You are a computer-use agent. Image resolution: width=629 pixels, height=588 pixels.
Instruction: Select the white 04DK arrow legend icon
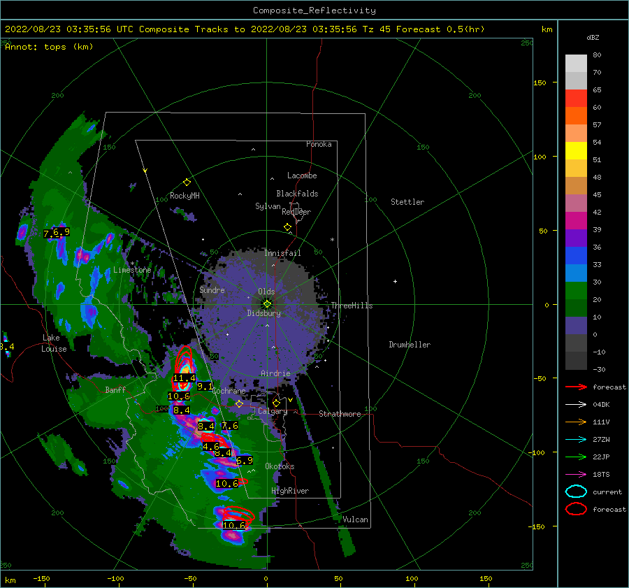(x=576, y=404)
